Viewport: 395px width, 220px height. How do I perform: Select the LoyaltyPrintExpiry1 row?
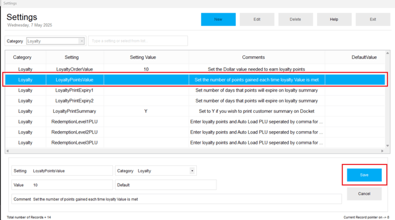195,91
